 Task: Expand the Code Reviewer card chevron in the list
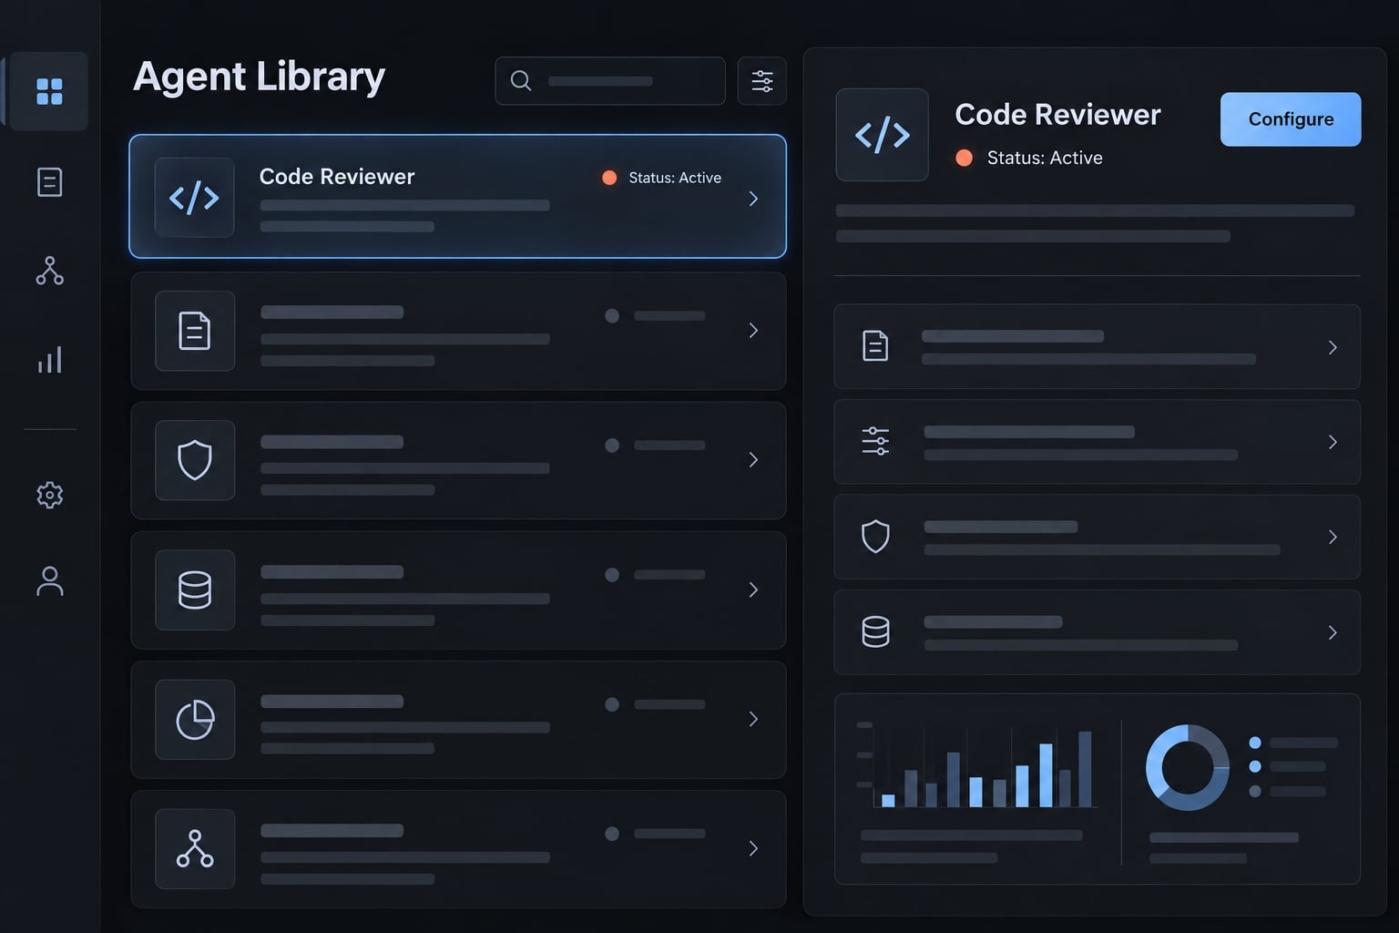click(x=753, y=199)
